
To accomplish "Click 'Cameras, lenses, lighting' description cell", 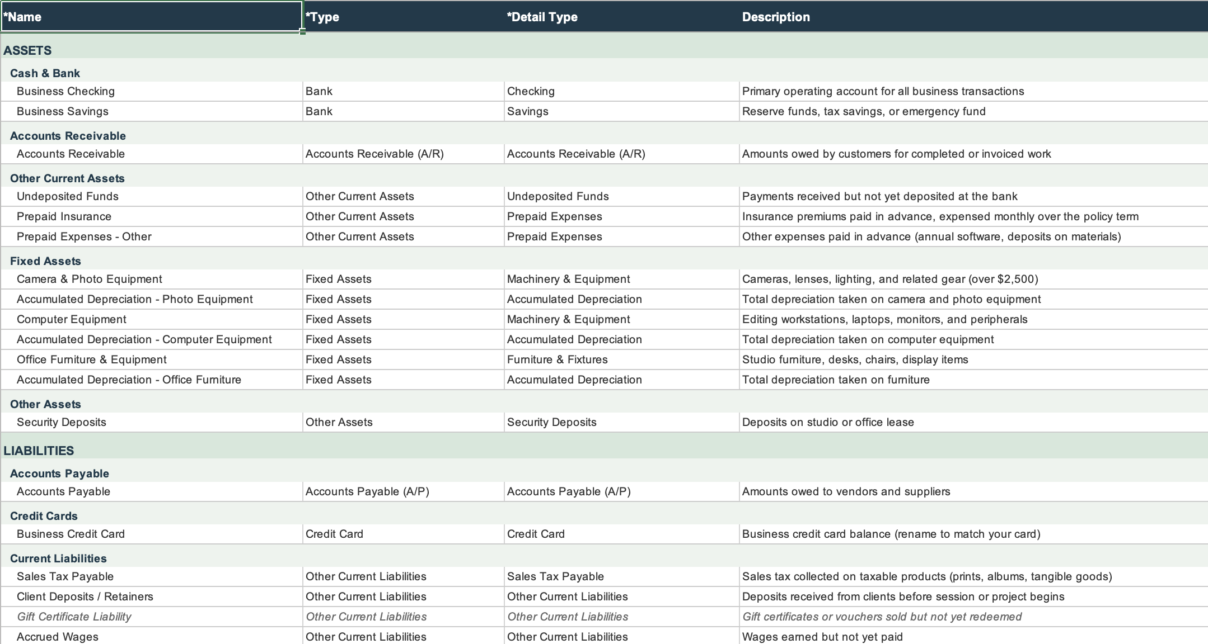I will tap(973, 279).
